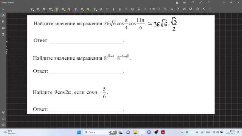The height and width of the screenshot is (136, 242).
Task: Select the first pen with white dot
Action: pos(32,9)
